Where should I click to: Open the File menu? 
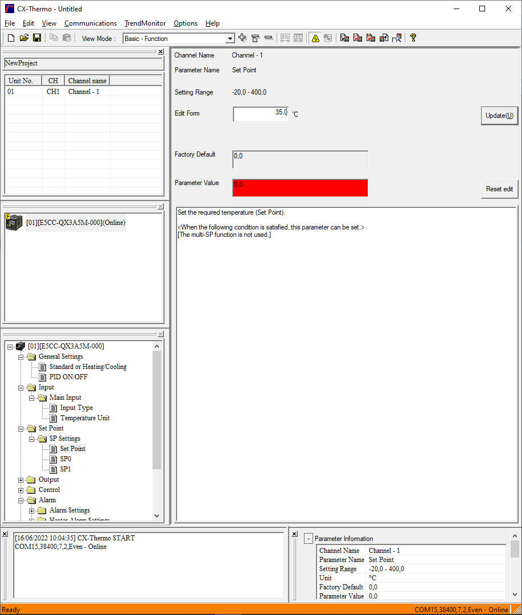[10, 23]
